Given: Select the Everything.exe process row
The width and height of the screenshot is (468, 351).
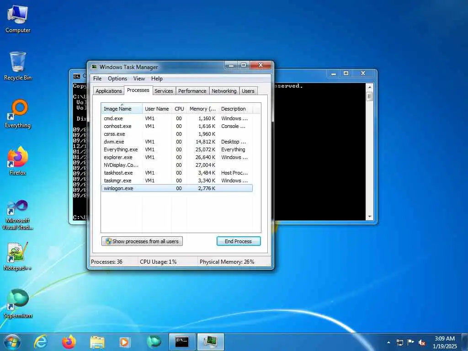Looking at the screenshot, I should (177, 149).
